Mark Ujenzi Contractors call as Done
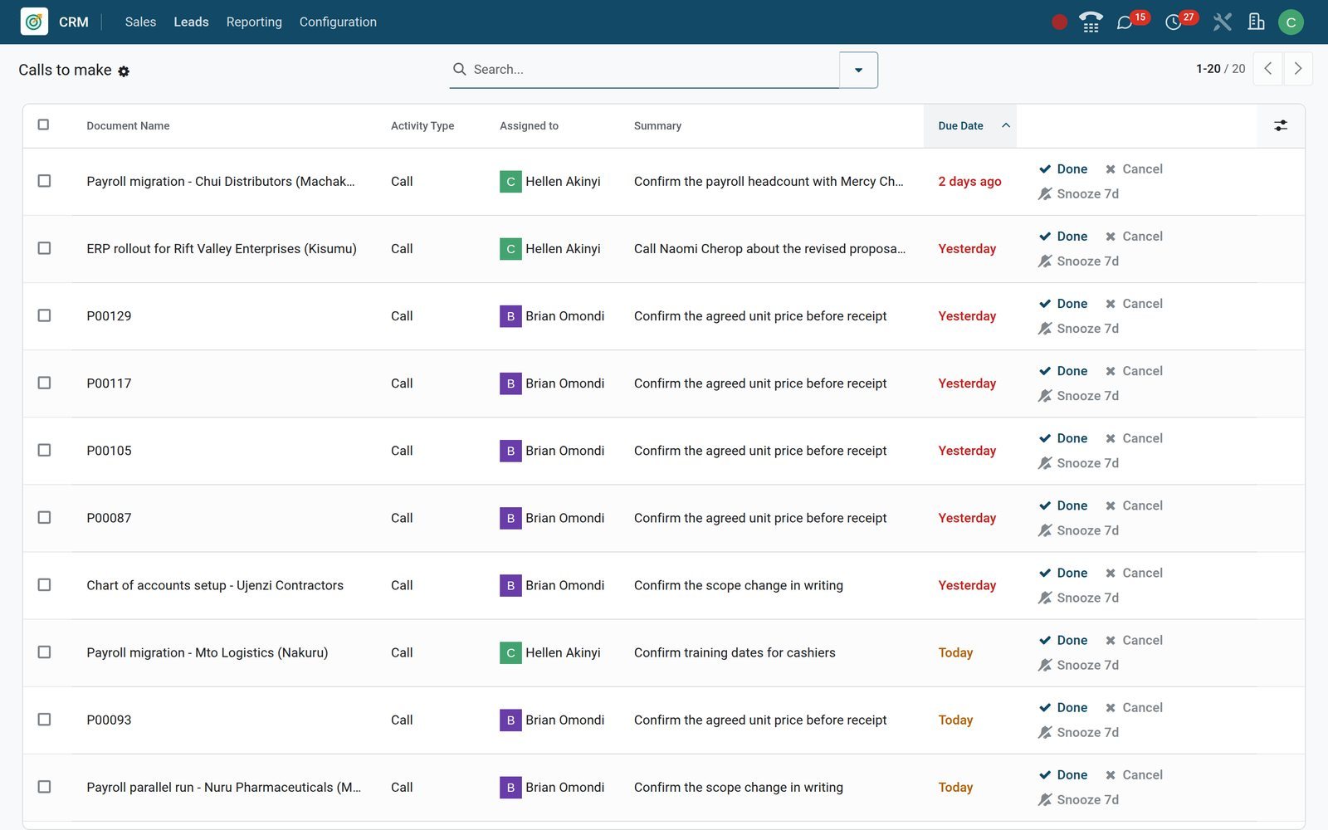The image size is (1328, 830). pyautogui.click(x=1063, y=573)
